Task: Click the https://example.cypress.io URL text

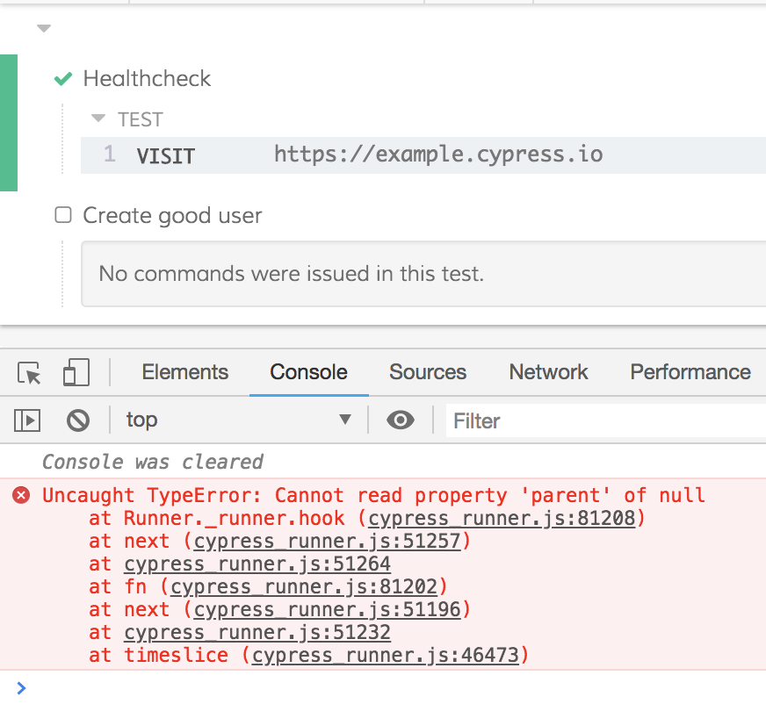Action: pyautogui.click(x=438, y=154)
